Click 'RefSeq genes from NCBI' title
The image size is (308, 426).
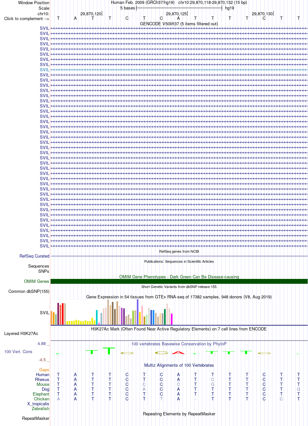tap(179, 251)
